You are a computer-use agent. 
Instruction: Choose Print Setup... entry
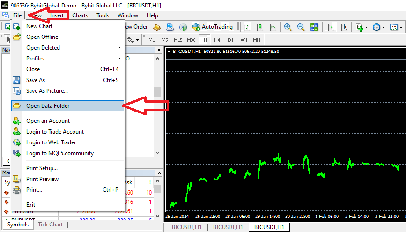point(67,168)
